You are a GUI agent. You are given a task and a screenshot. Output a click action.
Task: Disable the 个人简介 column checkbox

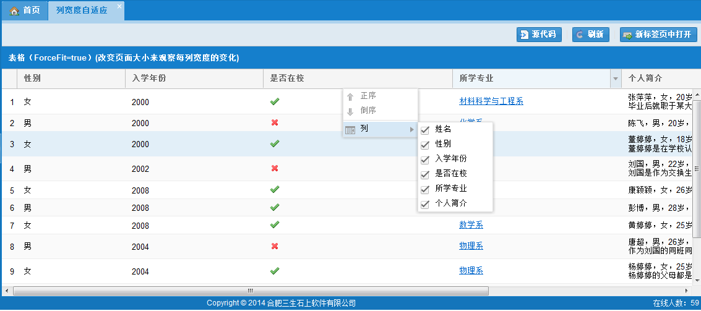(x=425, y=204)
